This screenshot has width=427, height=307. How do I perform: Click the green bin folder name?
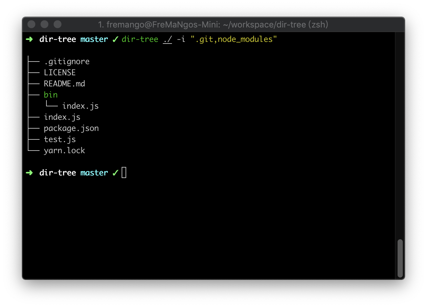(x=51, y=95)
